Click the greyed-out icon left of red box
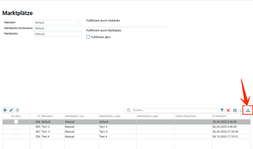The height and width of the screenshot is (149, 253). pyautogui.click(x=241, y=111)
